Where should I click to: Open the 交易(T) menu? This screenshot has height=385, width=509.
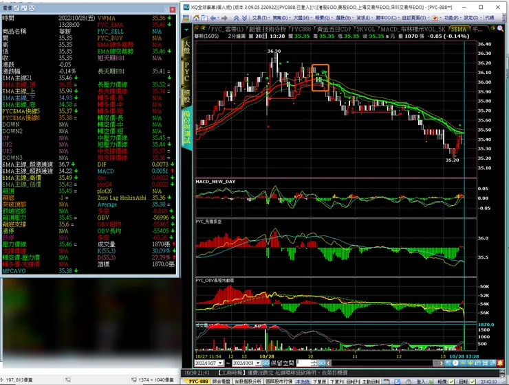coord(260,18)
